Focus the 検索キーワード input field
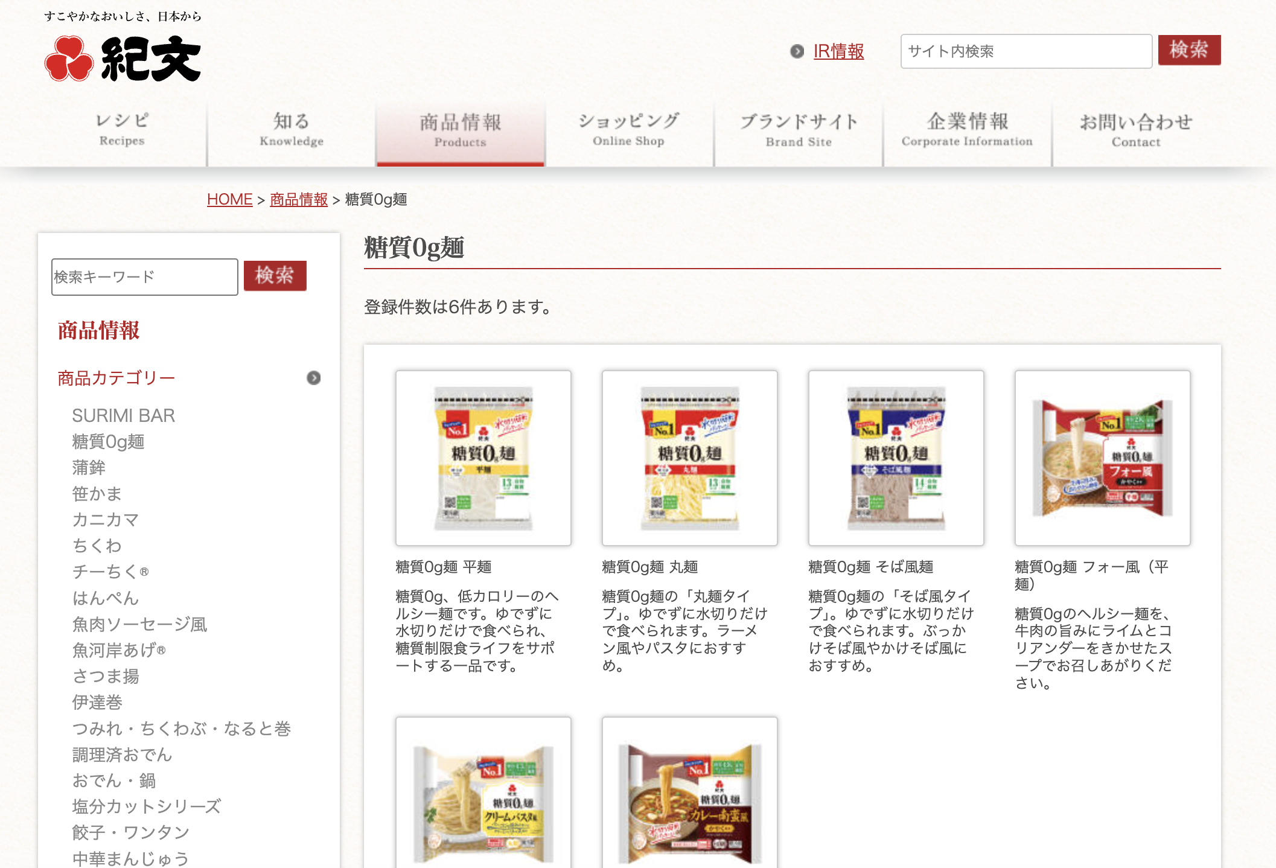1276x868 pixels. 145,277
